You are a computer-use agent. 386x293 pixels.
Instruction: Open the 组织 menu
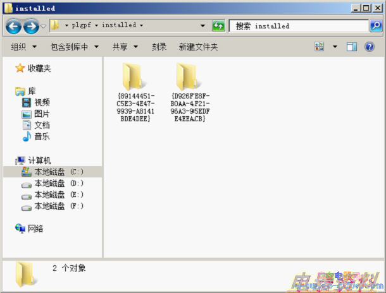click(24, 47)
